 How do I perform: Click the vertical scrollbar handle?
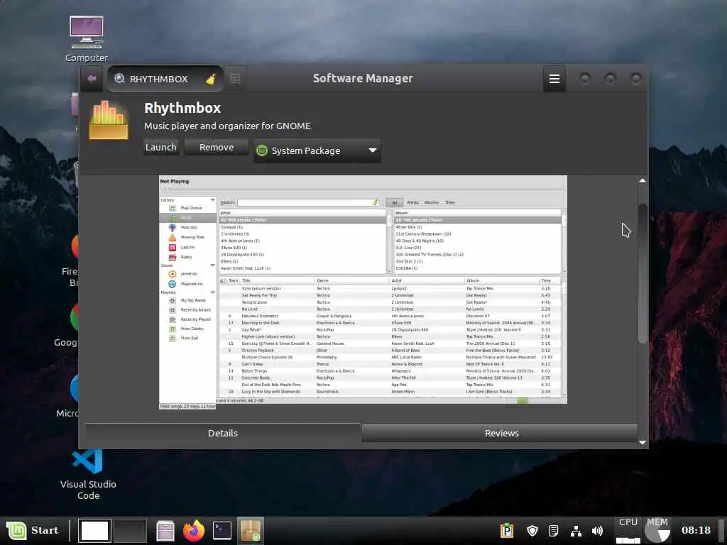[x=642, y=273]
